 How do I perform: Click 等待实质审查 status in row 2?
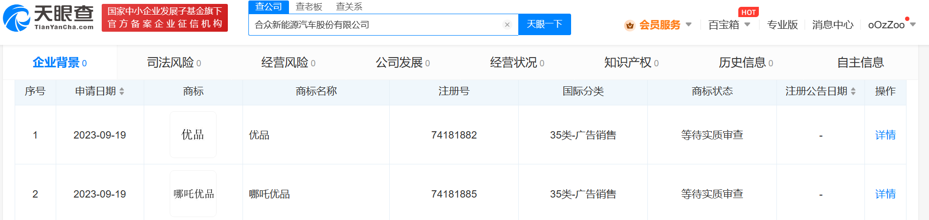point(712,194)
